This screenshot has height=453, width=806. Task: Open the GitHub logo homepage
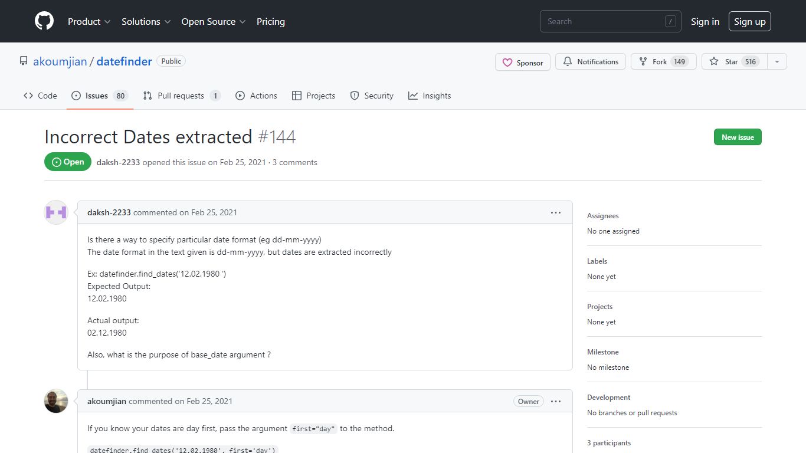tap(44, 21)
